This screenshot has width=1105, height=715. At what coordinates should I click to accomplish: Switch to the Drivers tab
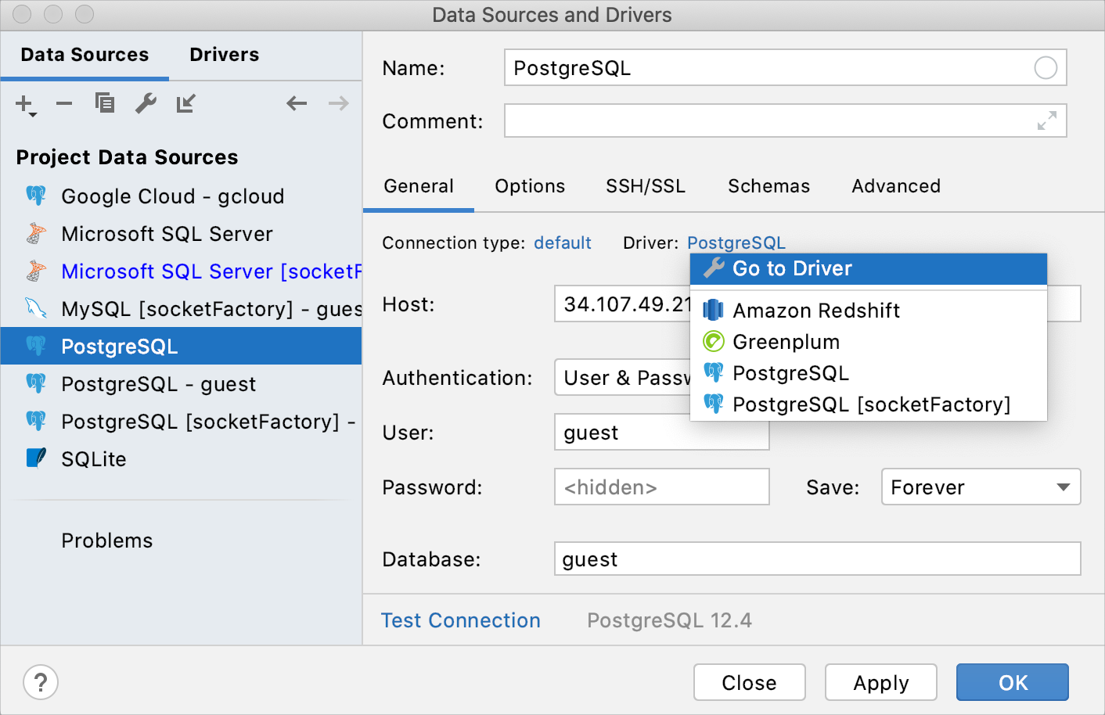224,54
